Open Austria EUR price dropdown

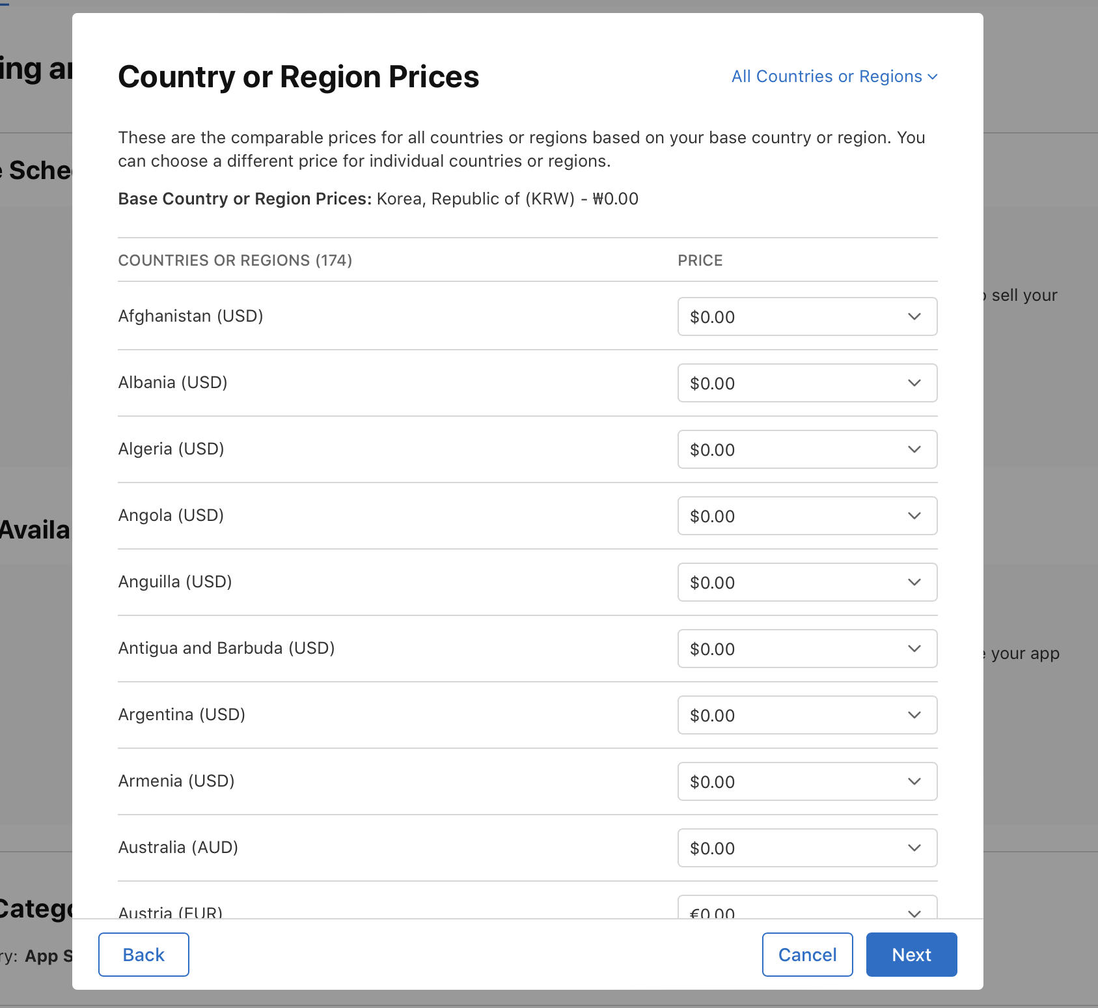[x=807, y=910]
